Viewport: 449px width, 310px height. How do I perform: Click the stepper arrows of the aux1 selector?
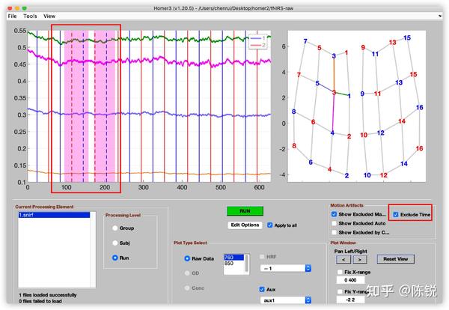point(308,300)
